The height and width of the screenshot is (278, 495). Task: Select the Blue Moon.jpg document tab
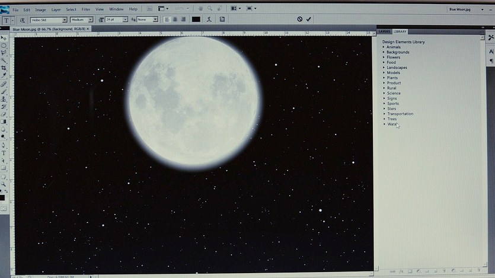(47, 29)
